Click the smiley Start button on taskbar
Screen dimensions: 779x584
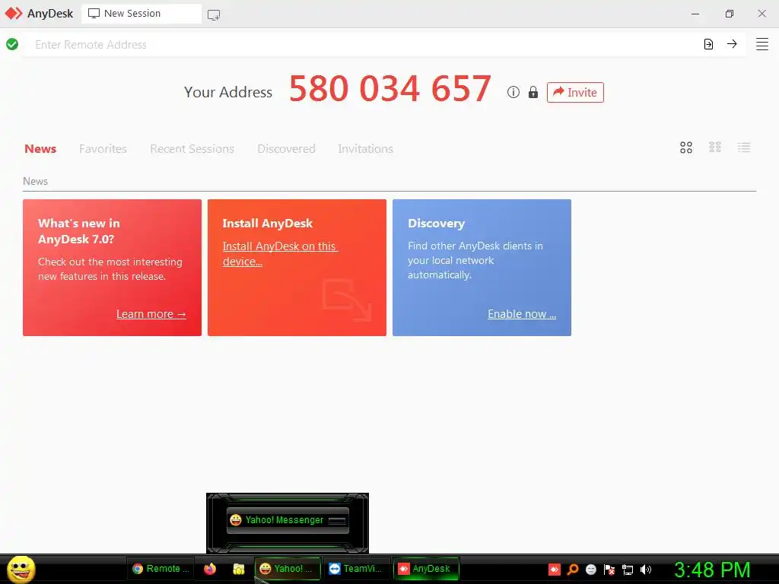coord(21,569)
